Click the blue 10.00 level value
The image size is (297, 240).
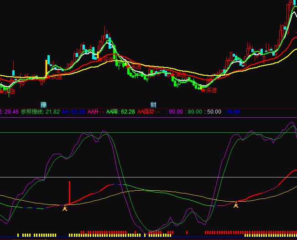tap(233, 111)
